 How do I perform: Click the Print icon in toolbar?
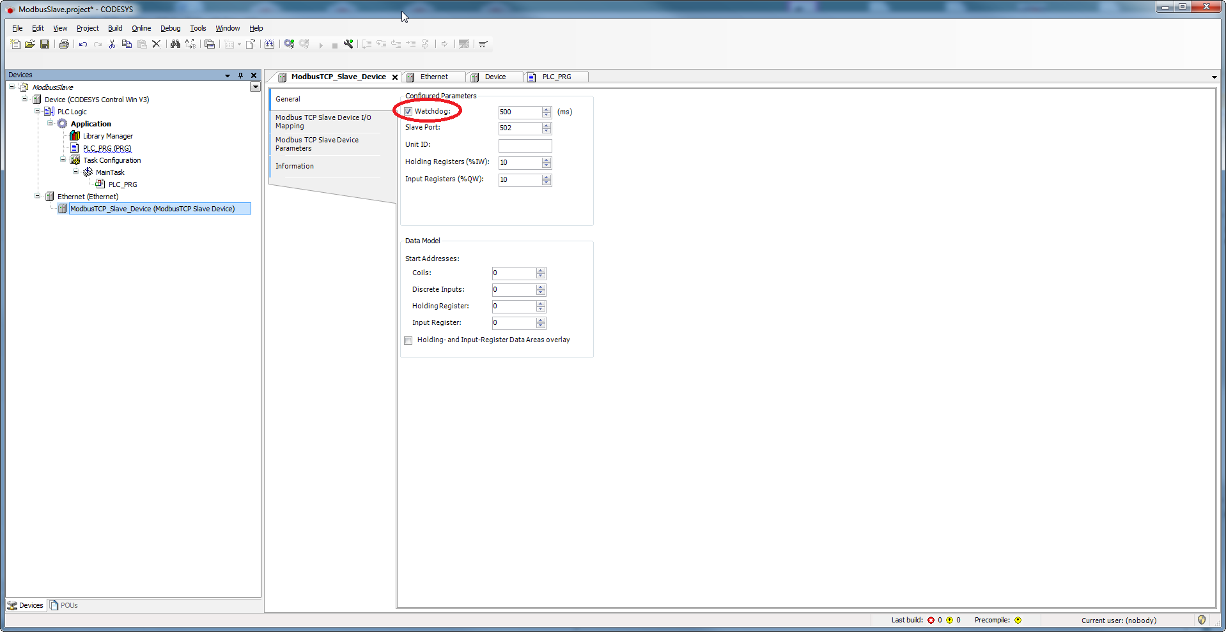click(x=64, y=44)
